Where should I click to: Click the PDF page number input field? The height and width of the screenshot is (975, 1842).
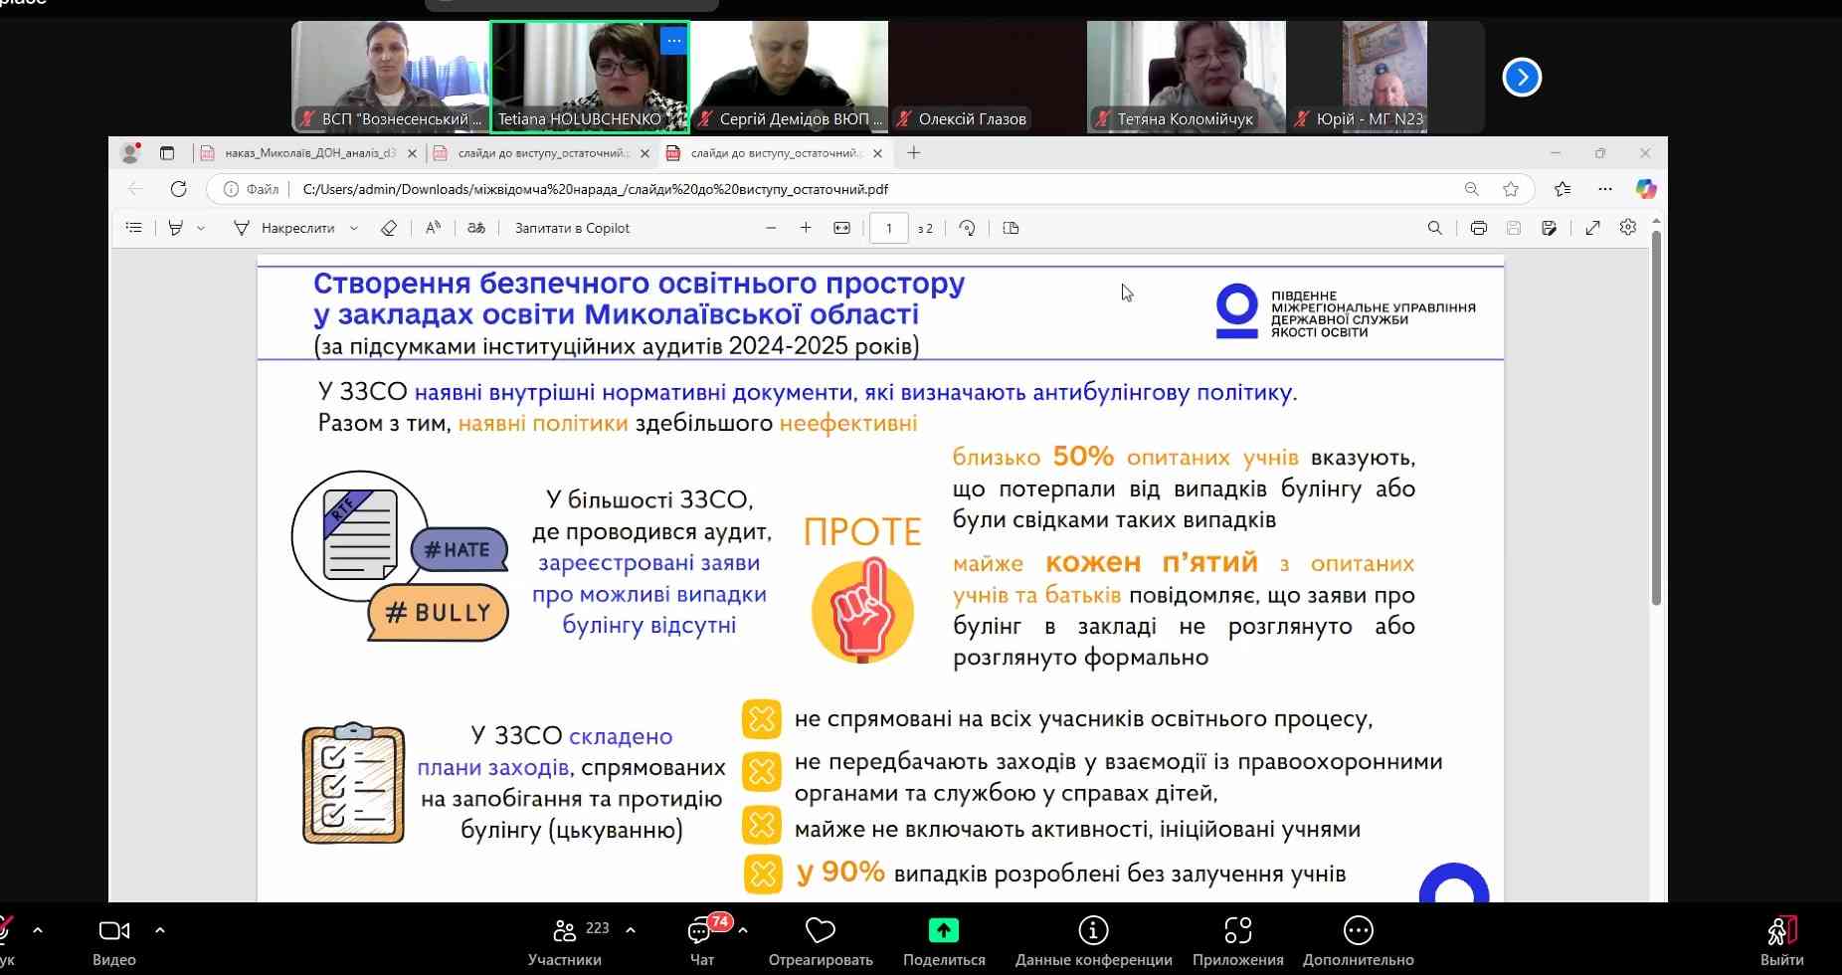pyautogui.click(x=888, y=228)
